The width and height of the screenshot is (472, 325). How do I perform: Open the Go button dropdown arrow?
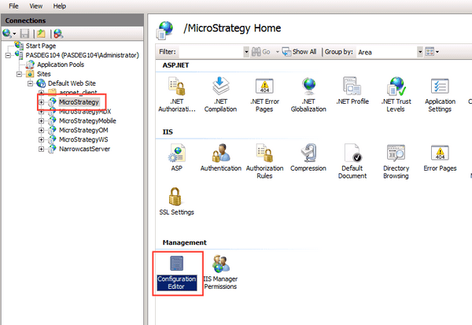(x=277, y=52)
